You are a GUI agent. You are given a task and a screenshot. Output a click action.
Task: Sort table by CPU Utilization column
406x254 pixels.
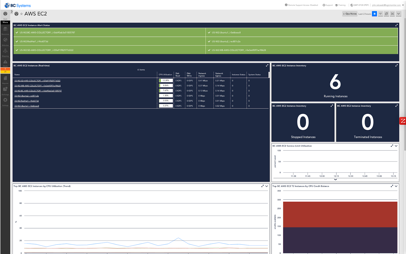point(165,75)
